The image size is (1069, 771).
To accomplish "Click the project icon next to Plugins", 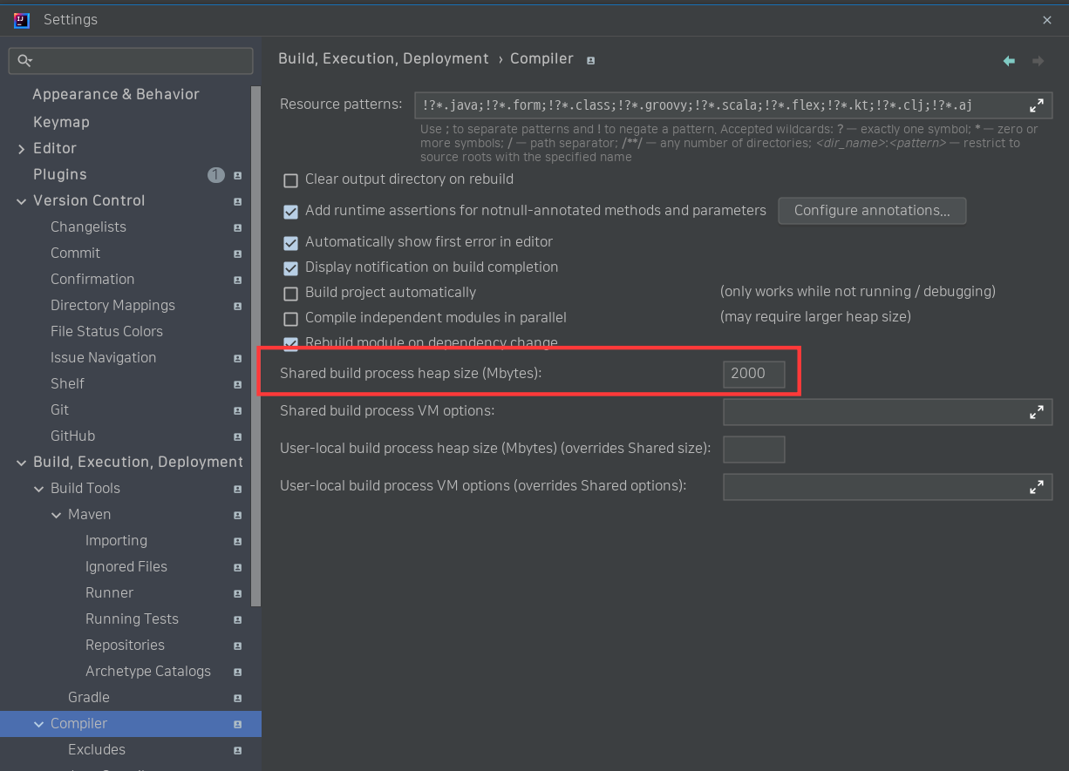I will [238, 175].
